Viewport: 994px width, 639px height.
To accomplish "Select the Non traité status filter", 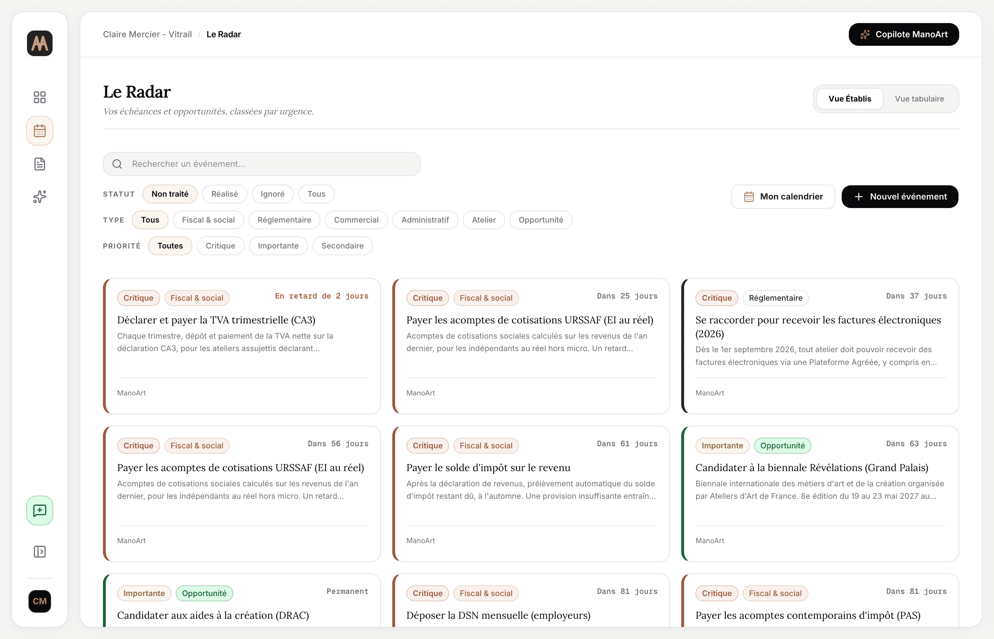I will [x=170, y=194].
